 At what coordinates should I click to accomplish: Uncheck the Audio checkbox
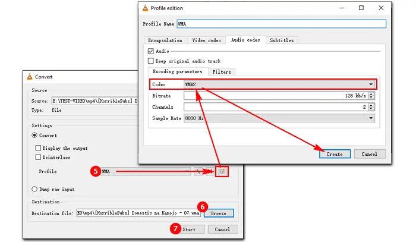pos(150,52)
